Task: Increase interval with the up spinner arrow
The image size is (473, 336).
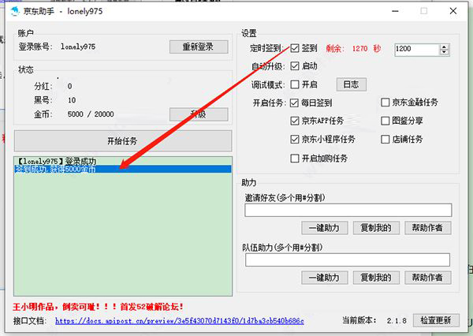Action: (444, 47)
